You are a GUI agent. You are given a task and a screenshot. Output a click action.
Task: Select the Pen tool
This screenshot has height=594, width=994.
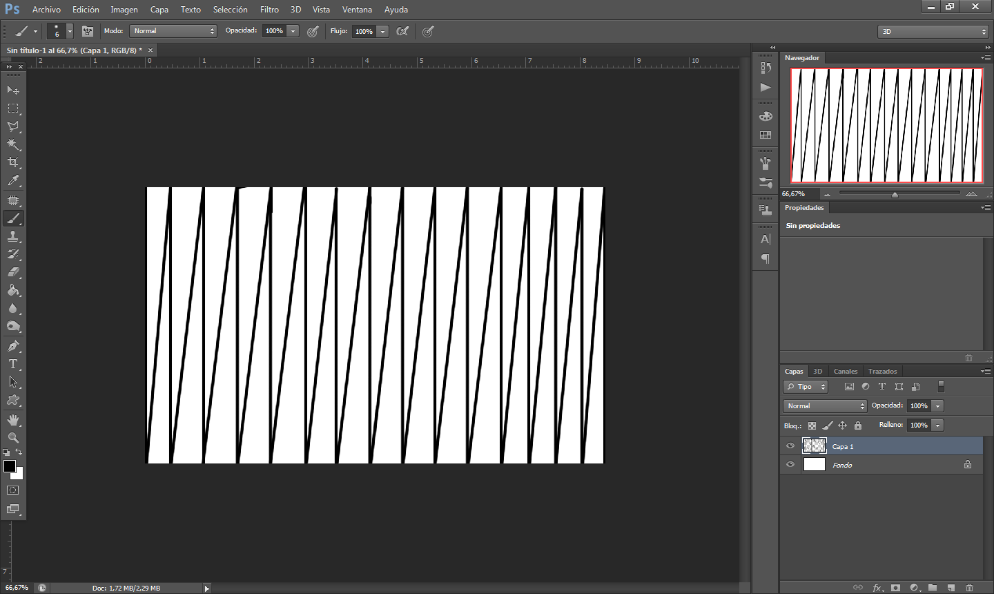pos(13,346)
